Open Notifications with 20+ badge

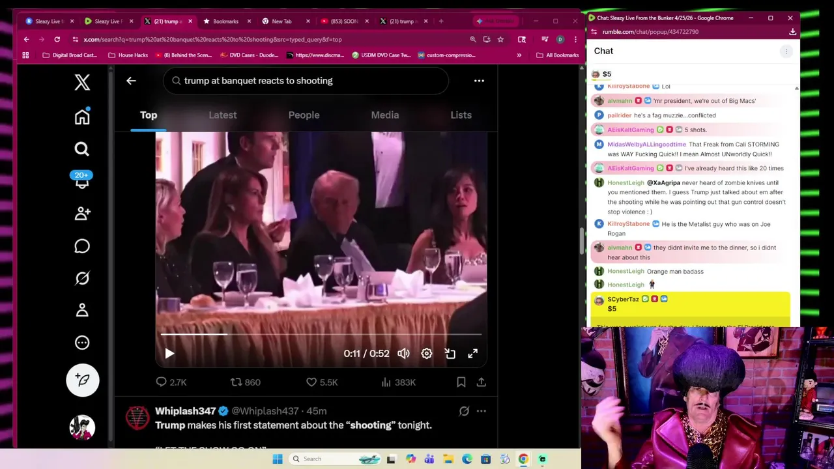tap(82, 180)
